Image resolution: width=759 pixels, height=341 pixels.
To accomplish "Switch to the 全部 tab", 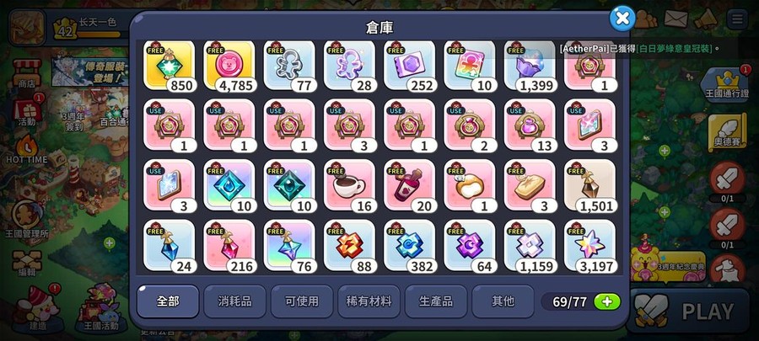I will coord(168,301).
